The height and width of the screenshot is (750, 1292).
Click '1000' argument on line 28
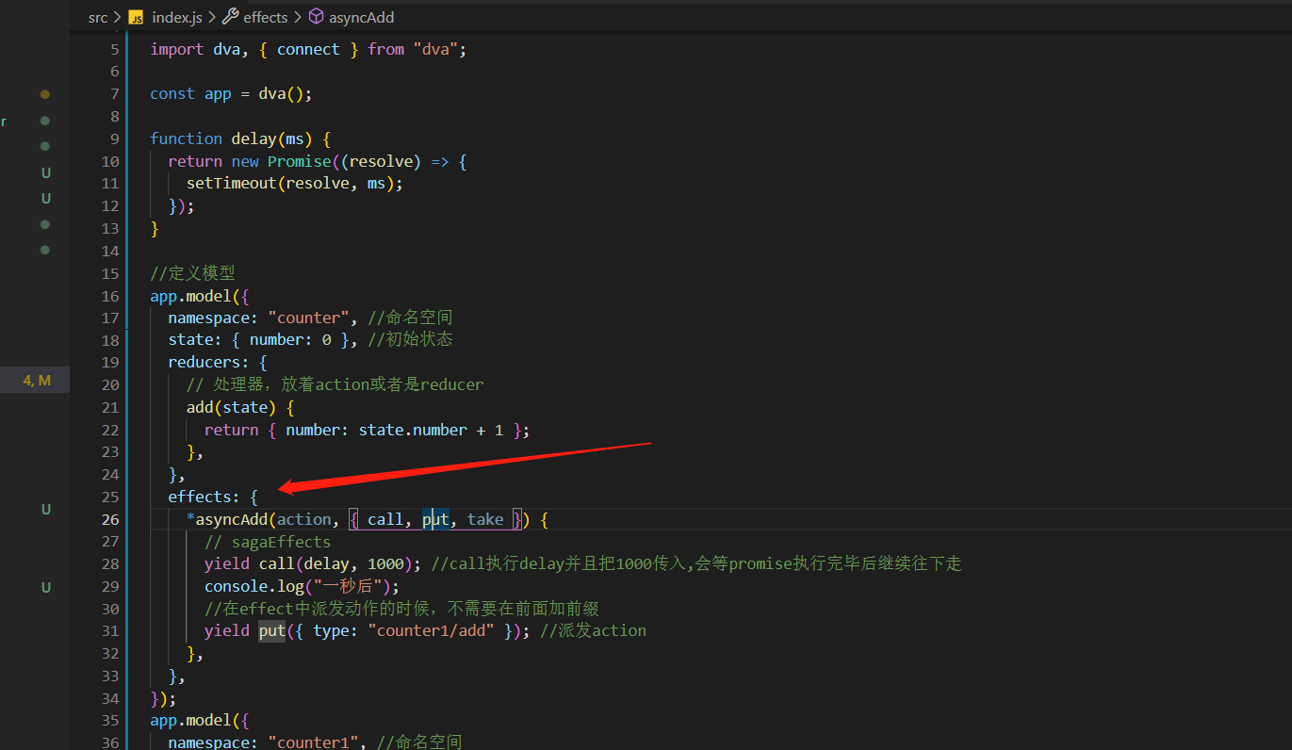click(385, 563)
